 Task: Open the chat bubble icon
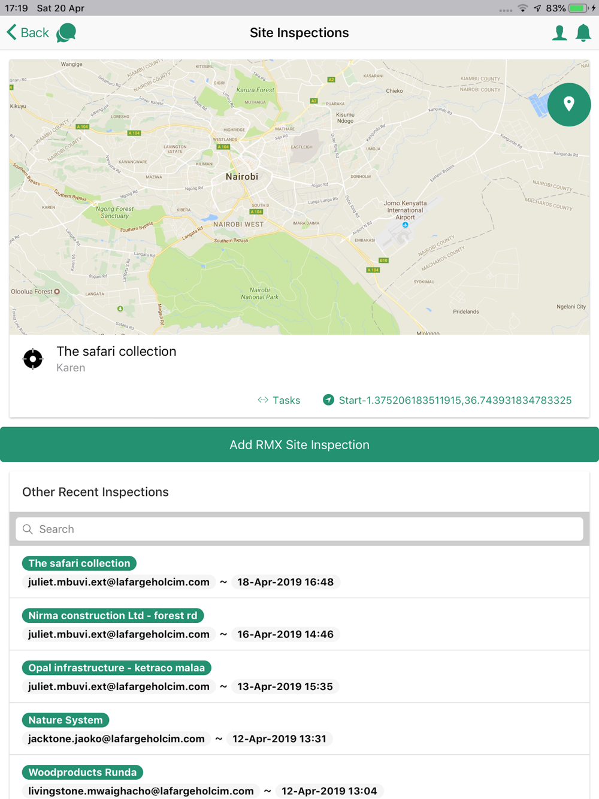[66, 33]
